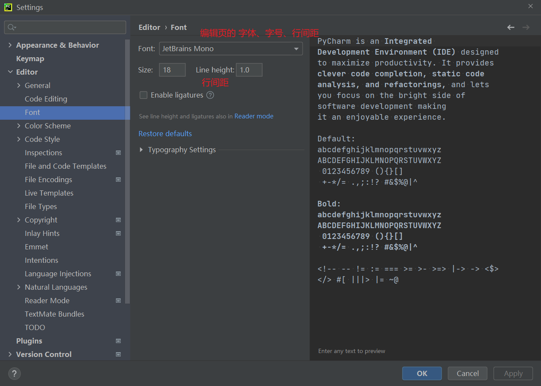The width and height of the screenshot is (541, 386).
Task: Click the project-level icon beside Reader Mode
Action: point(118,301)
